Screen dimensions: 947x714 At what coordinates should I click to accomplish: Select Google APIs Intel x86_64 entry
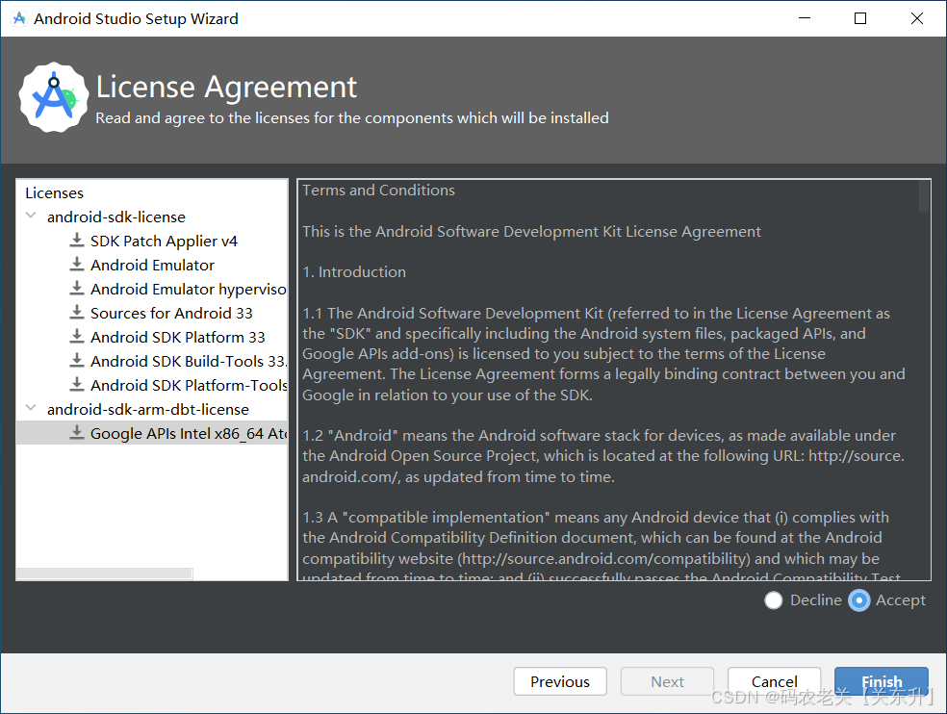click(x=189, y=434)
